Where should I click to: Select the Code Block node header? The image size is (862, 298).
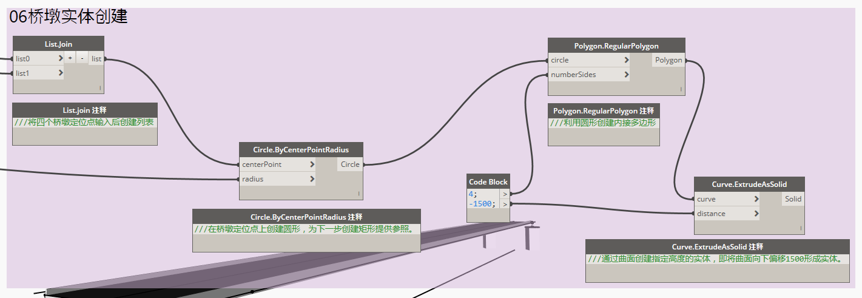[x=488, y=181]
